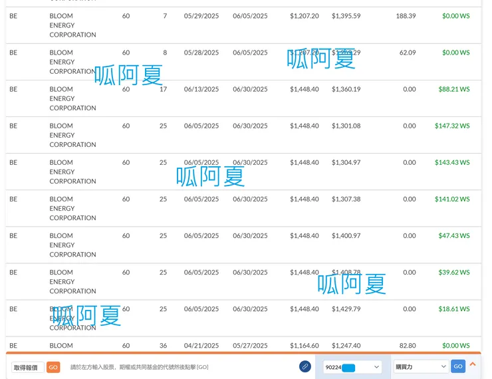The image size is (492, 379).
Task: Select the $1,360.19 cell
Action: (x=346, y=89)
